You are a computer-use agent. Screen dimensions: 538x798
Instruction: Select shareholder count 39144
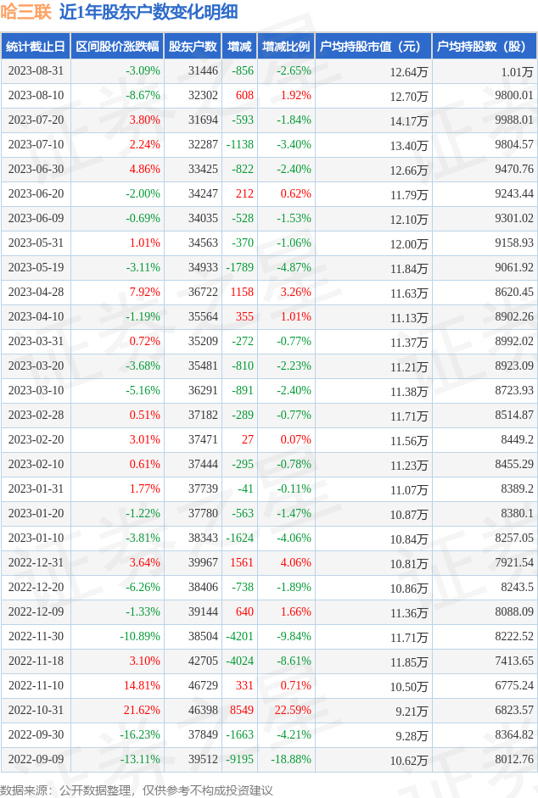point(203,611)
